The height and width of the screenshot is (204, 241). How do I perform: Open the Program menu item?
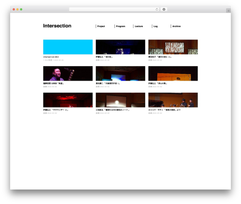[x=120, y=26]
